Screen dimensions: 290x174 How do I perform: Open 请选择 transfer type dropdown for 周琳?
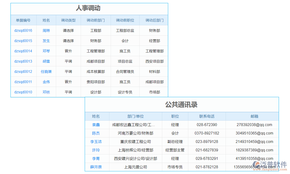pos(69,30)
